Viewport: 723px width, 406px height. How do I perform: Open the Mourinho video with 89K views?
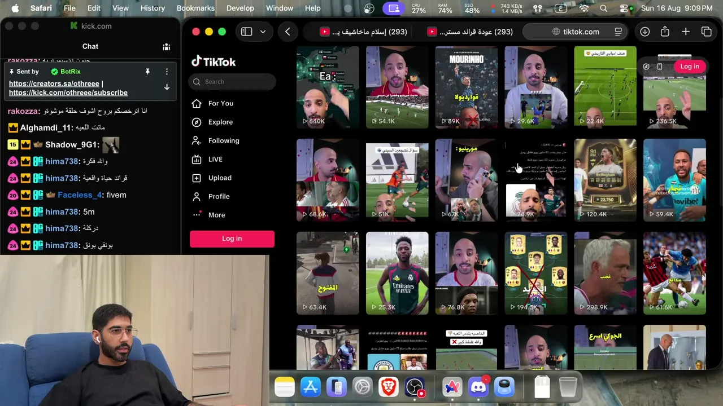[x=467, y=87]
